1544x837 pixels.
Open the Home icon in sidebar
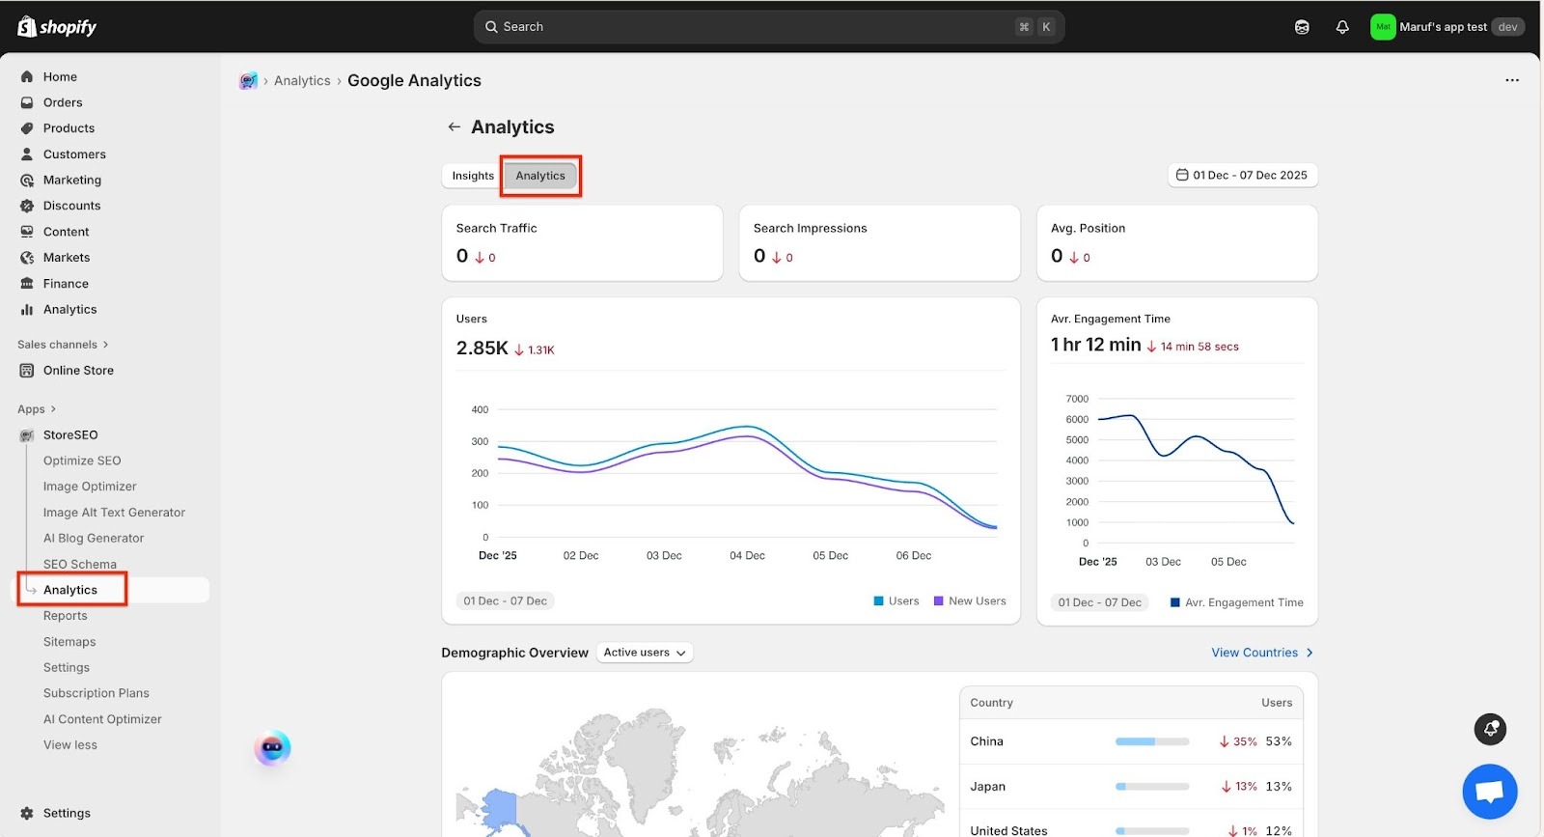[x=27, y=76]
